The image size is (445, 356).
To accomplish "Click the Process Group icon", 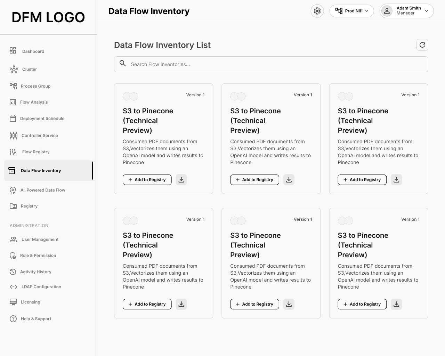I will pos(13,86).
